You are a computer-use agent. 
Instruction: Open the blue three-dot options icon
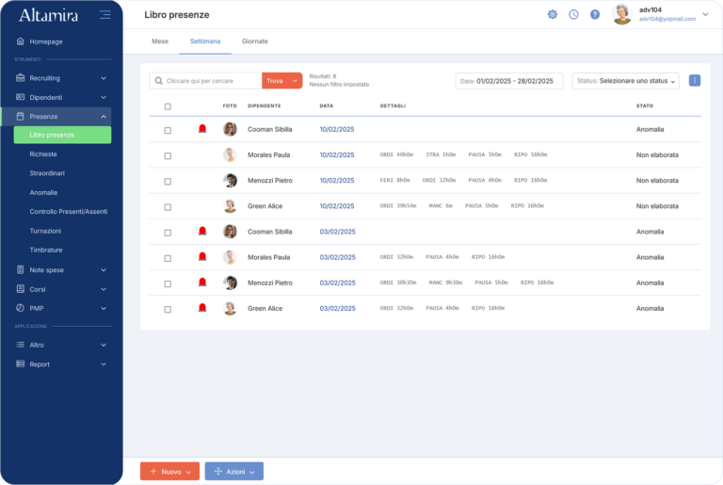click(x=695, y=81)
